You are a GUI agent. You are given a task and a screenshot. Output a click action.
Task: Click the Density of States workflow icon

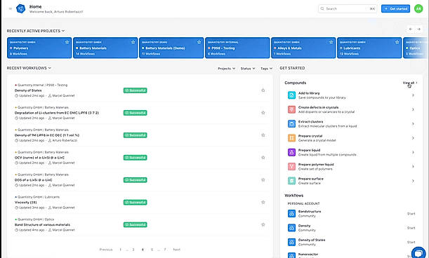tap(291, 242)
